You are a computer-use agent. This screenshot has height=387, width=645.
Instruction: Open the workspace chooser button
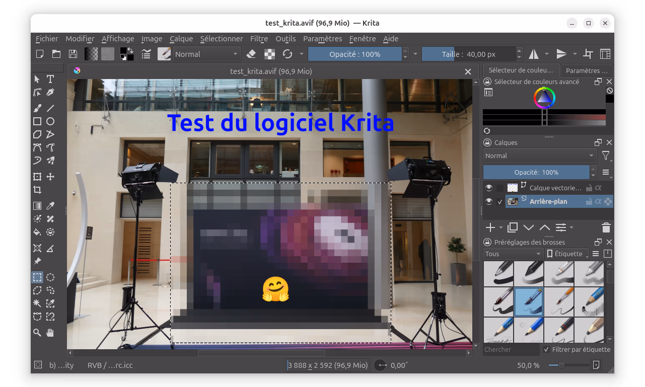[x=605, y=54]
